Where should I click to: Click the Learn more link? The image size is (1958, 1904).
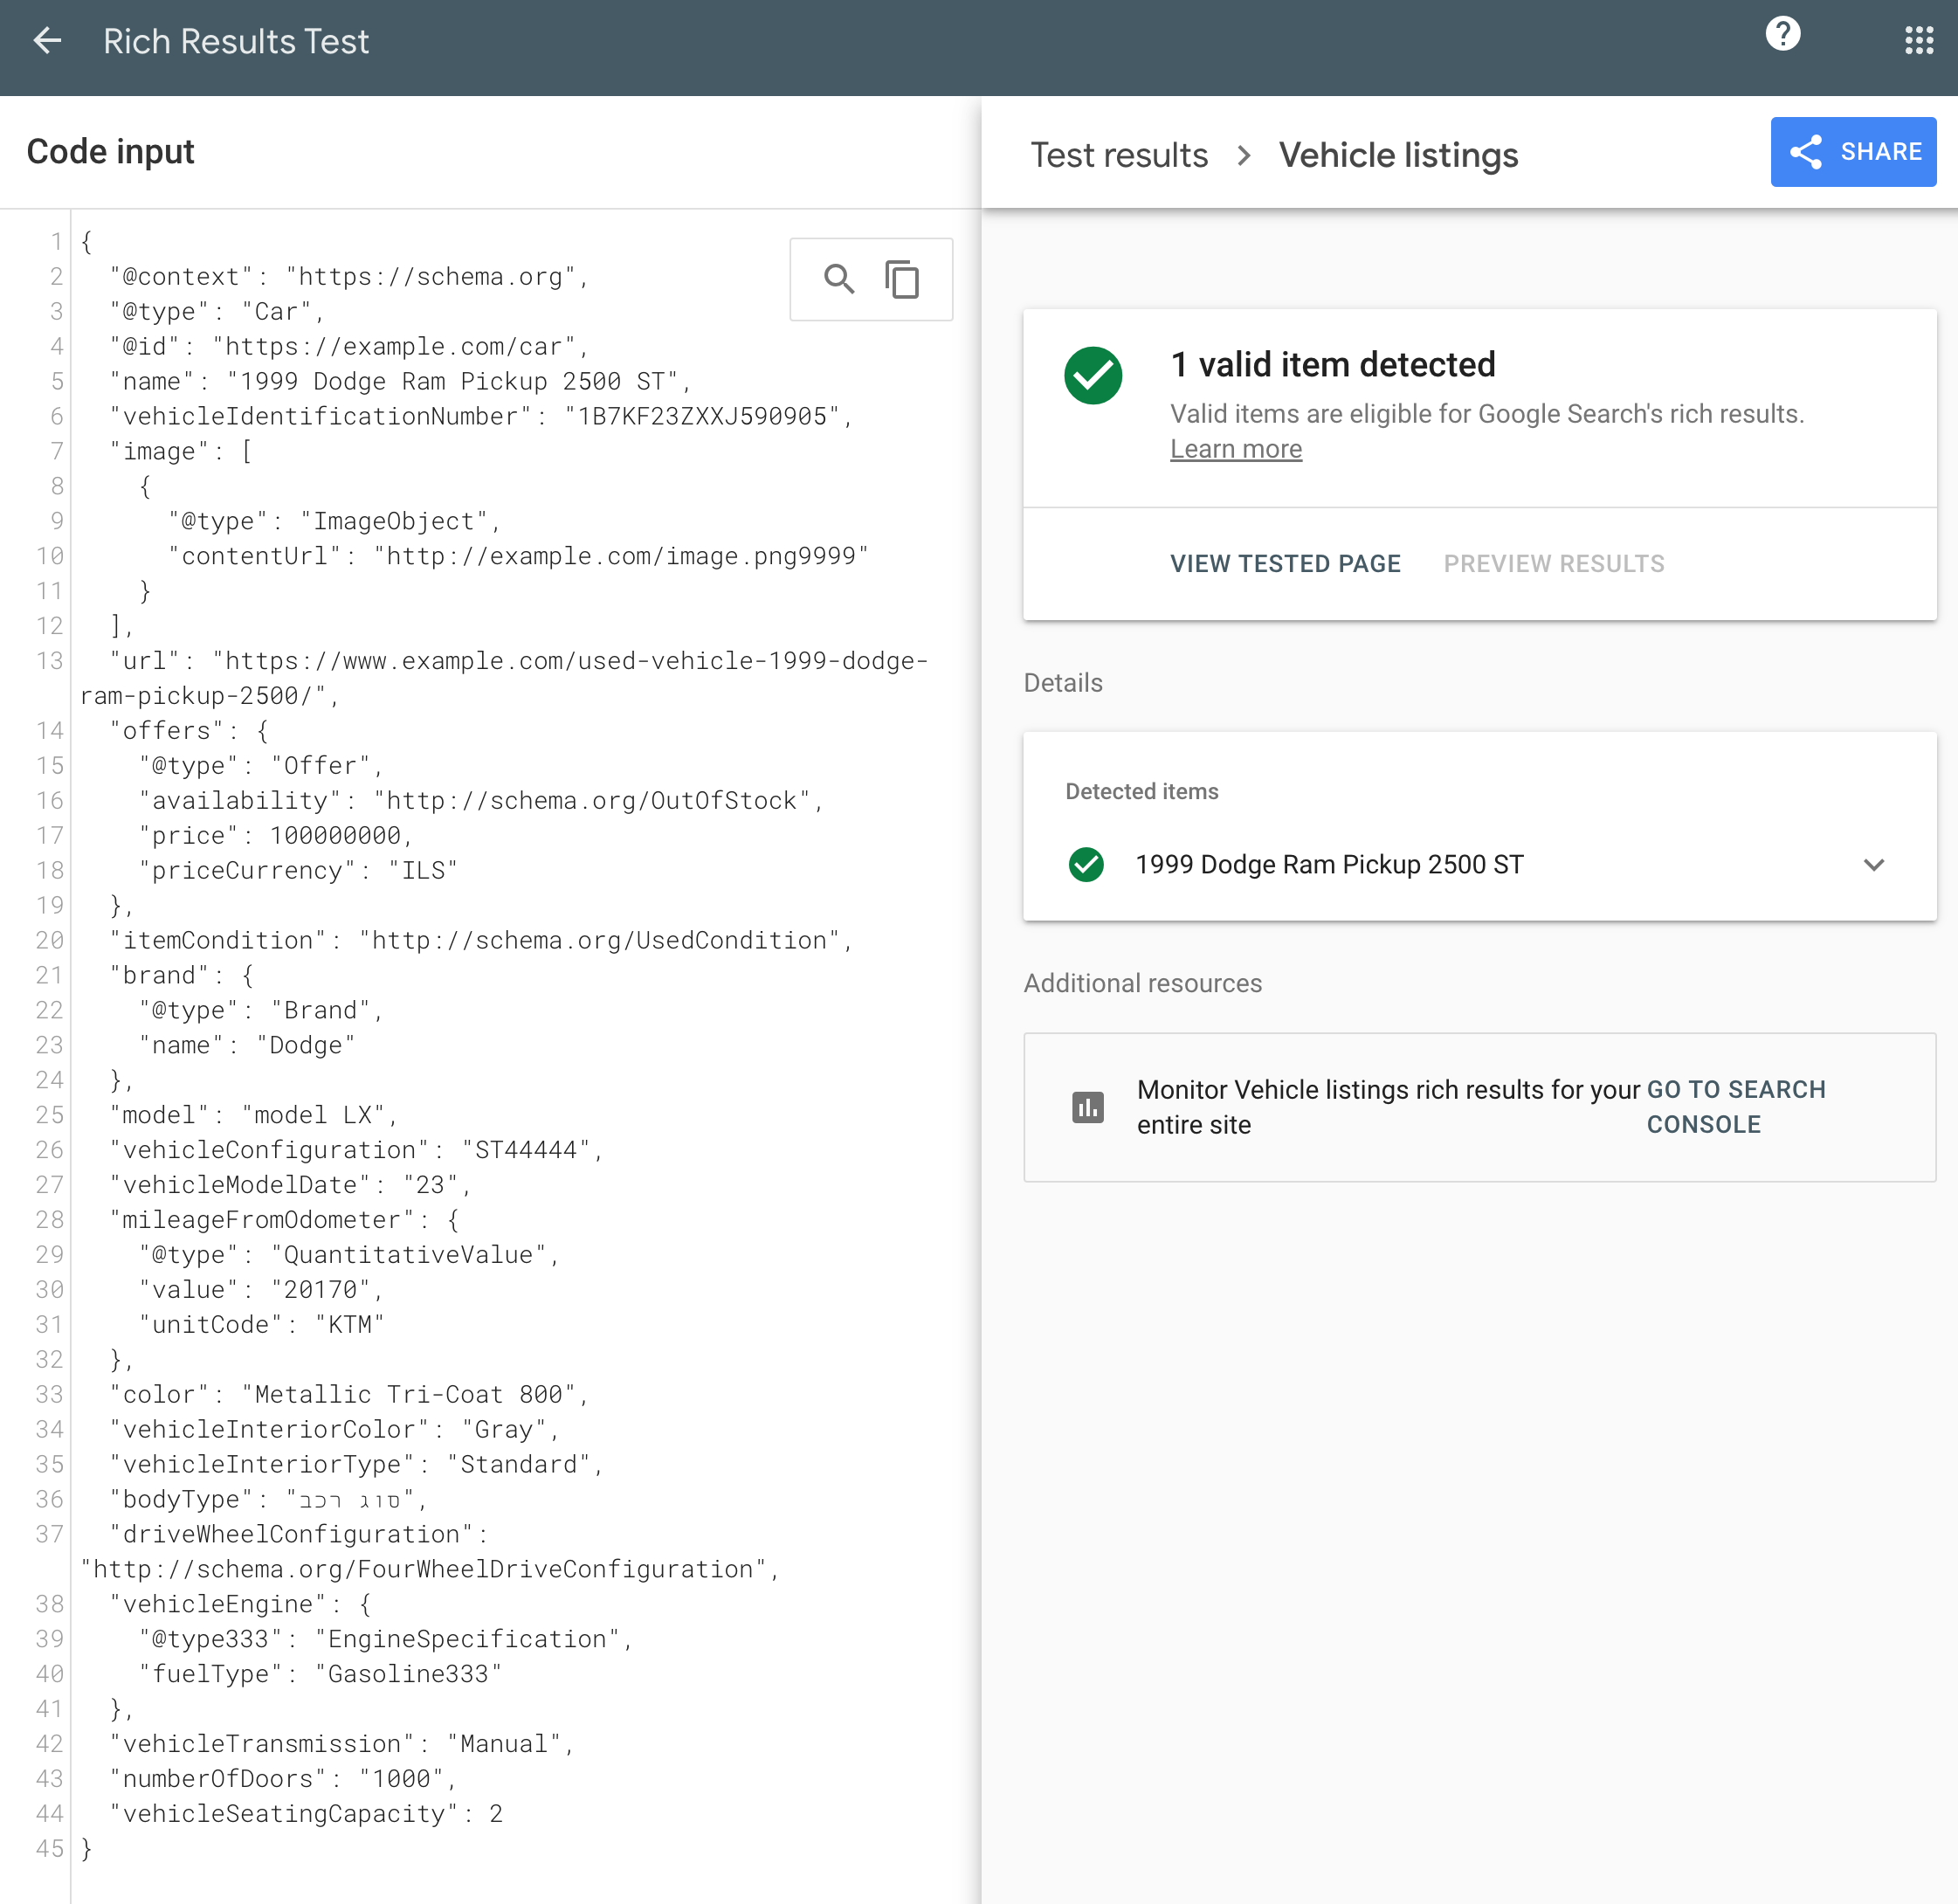1234,447
